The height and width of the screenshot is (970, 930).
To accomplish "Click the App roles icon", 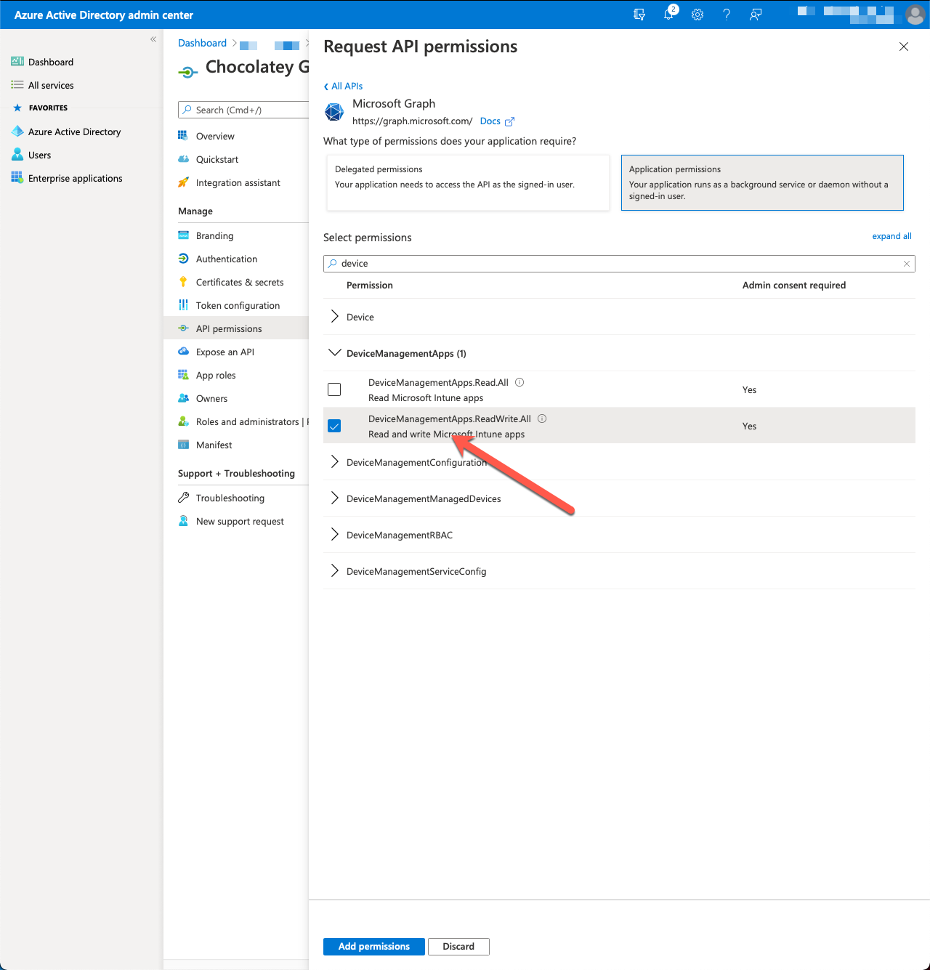I will coord(183,375).
